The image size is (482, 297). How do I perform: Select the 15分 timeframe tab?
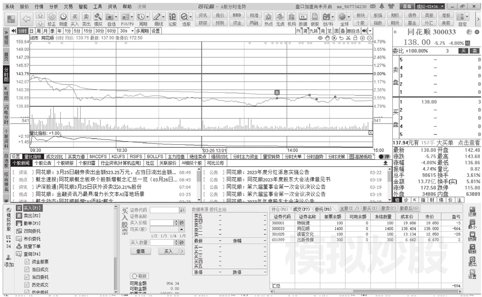click(x=88, y=31)
